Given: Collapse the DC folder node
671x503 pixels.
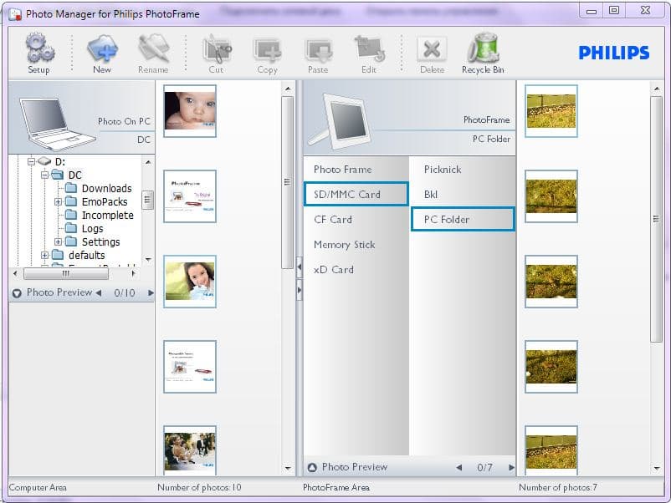Looking at the screenshot, I should (x=44, y=175).
